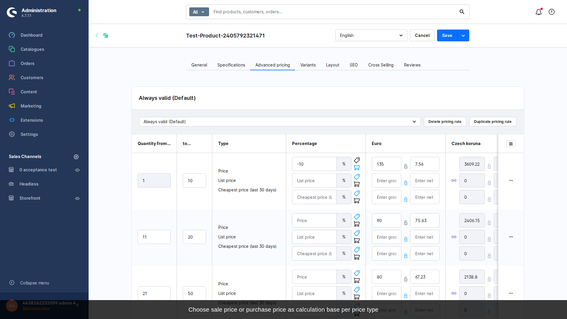The height and width of the screenshot is (319, 567).
Task: Click the notifications bell icon
Action: 538,12
